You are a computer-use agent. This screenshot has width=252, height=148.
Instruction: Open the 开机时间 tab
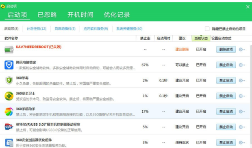(80, 15)
